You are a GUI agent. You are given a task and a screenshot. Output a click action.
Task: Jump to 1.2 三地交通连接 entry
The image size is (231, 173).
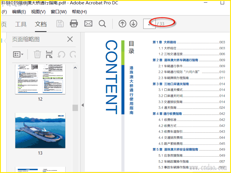pos(192,54)
